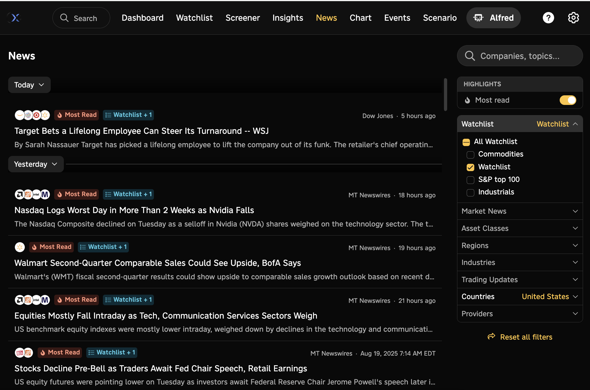Screen dimensions: 590x390
Task: Click Most Read badge on Target article
Action: coord(77,115)
